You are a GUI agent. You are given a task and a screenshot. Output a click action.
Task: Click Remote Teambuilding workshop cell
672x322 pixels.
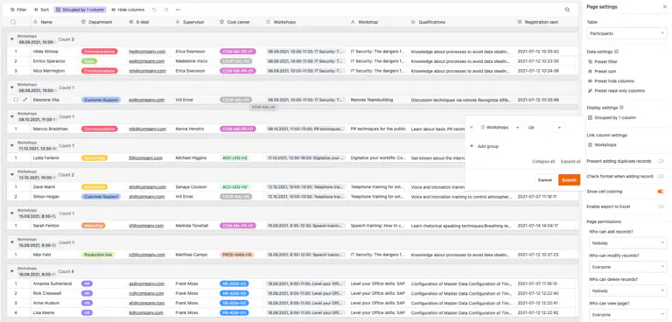372,100
